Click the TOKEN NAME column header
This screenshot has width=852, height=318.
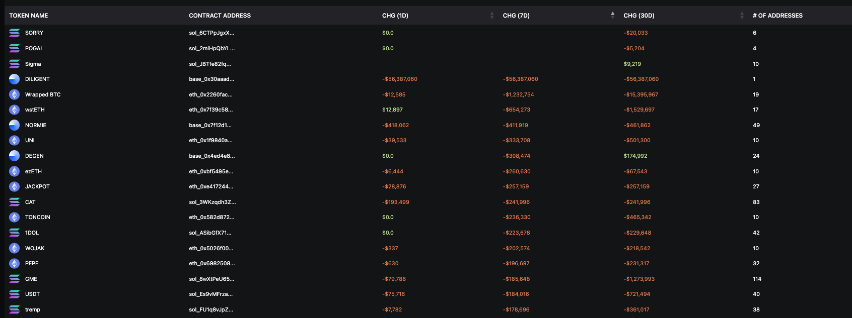tap(29, 16)
